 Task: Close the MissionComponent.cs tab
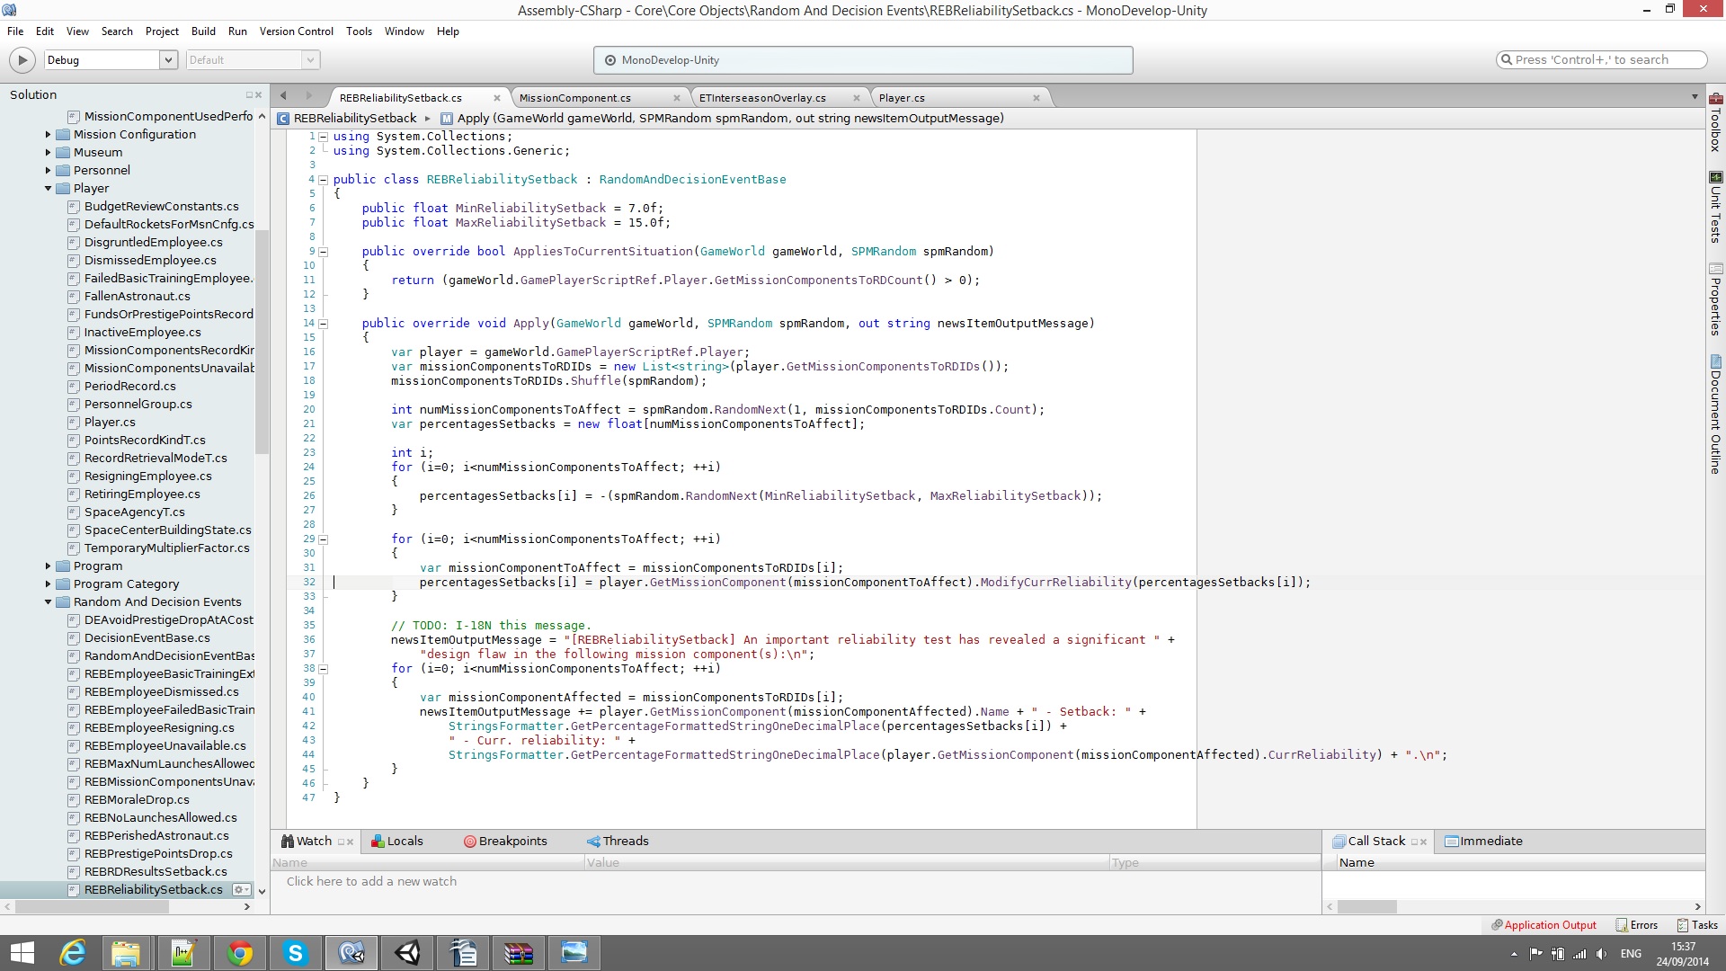677,98
